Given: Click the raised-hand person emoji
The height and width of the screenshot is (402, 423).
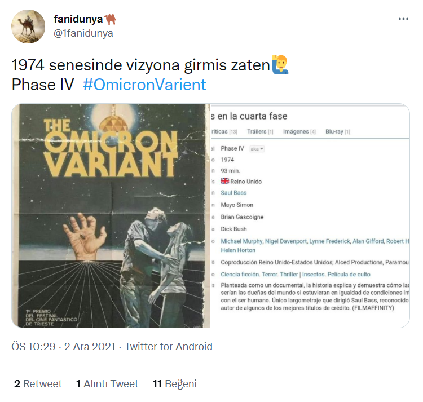Looking at the screenshot, I should coord(280,65).
